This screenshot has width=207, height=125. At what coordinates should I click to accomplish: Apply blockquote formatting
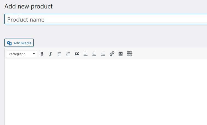click(x=77, y=54)
